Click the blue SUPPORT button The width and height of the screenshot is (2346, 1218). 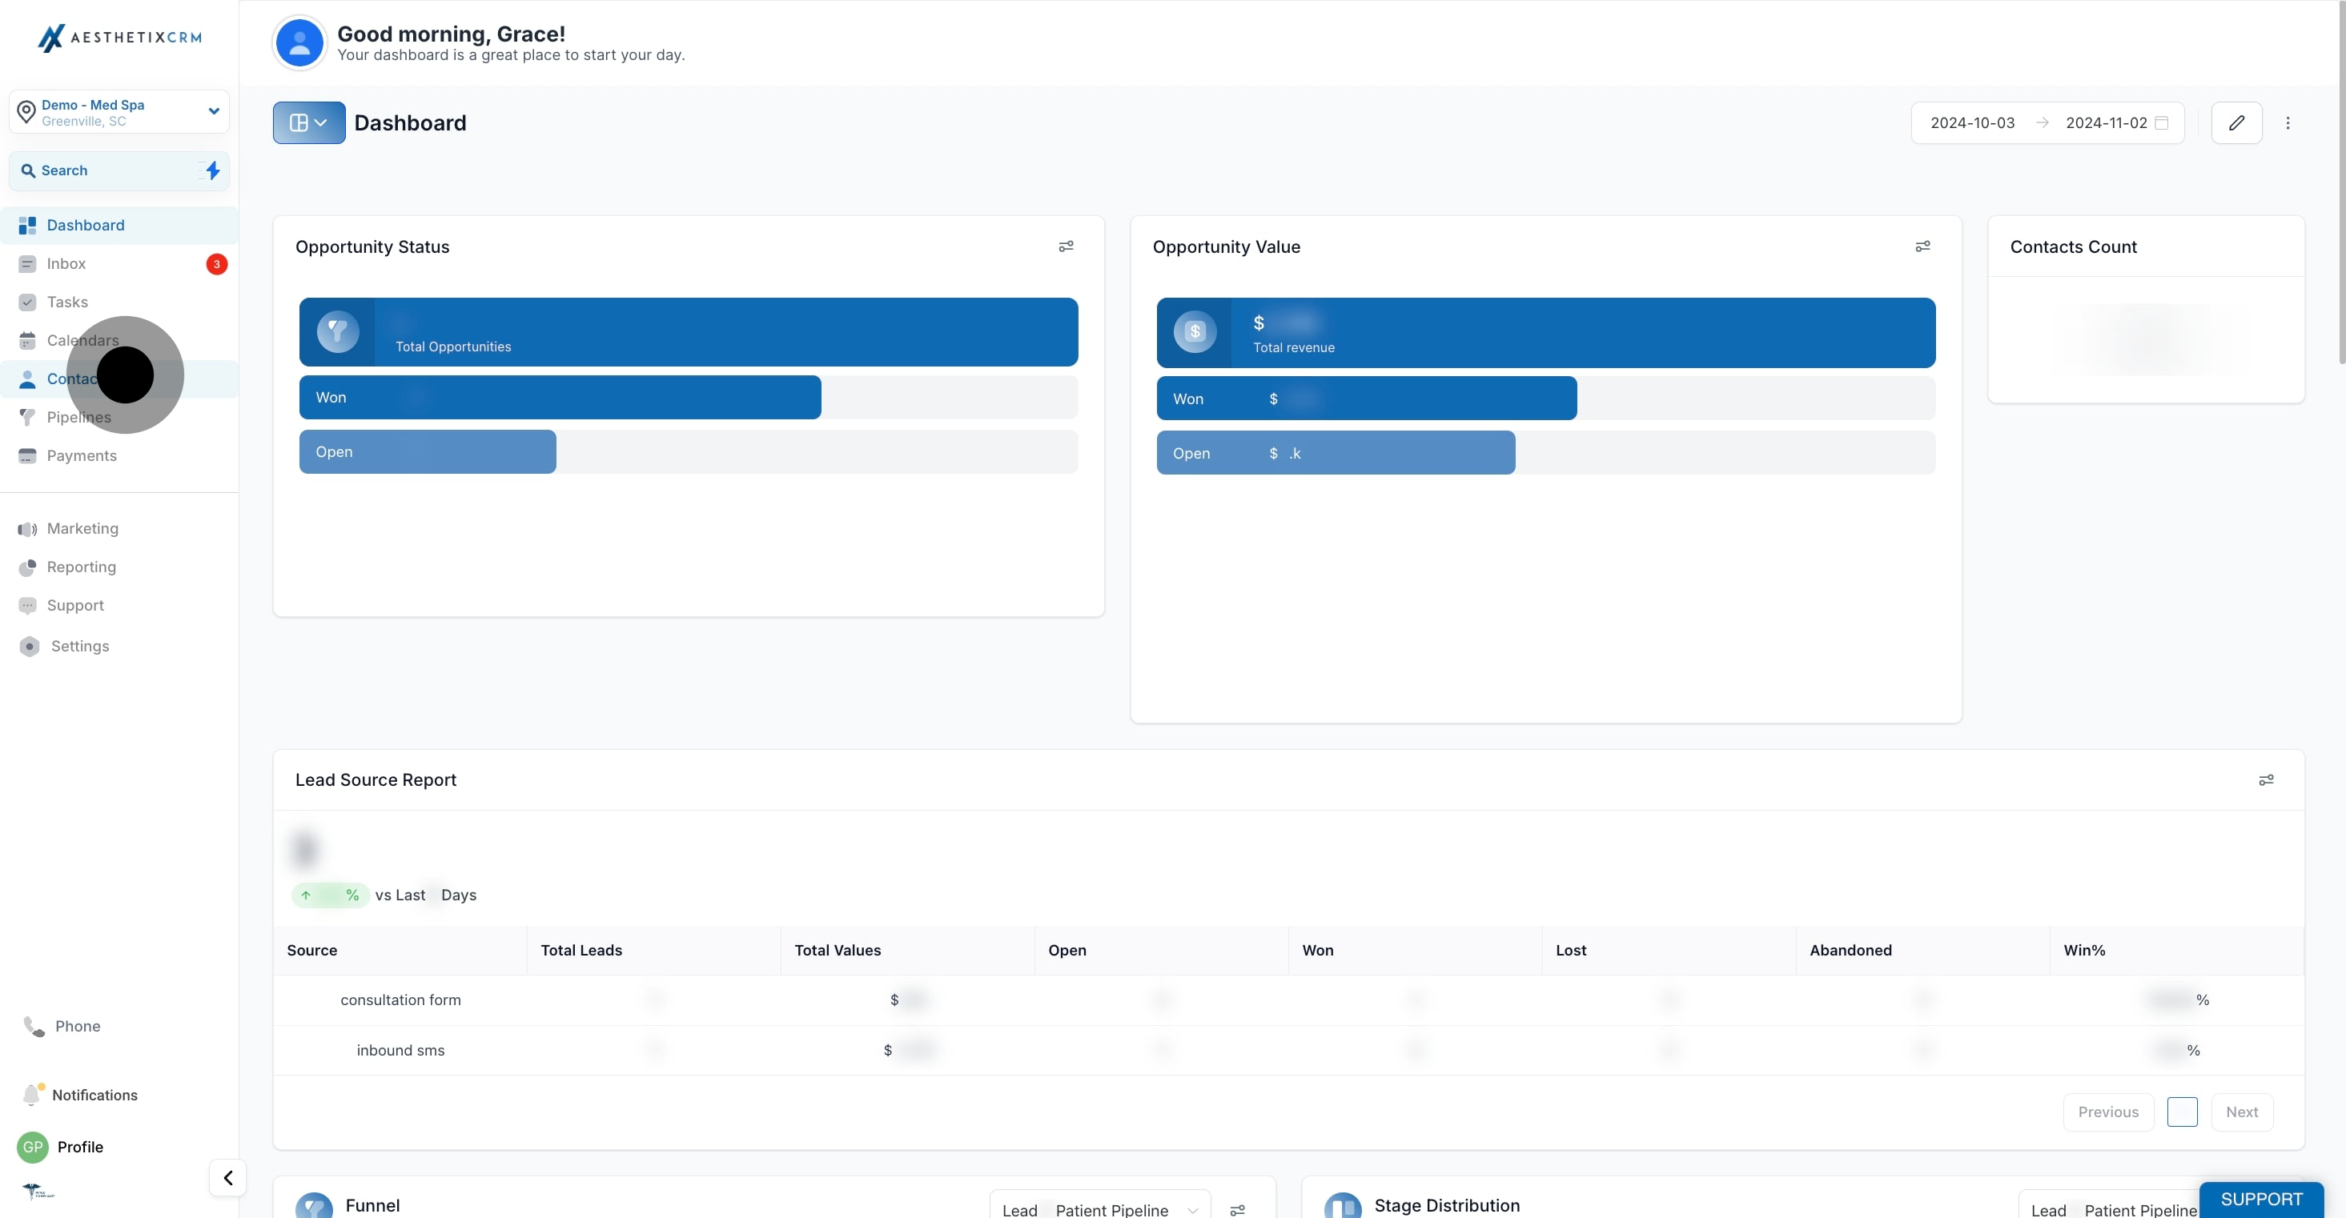coord(2260,1199)
